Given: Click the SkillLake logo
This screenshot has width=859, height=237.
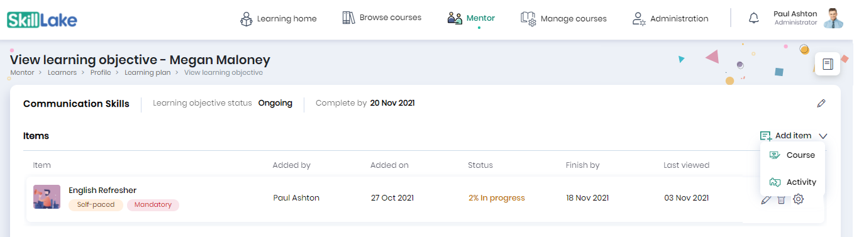Looking at the screenshot, I should [42, 19].
